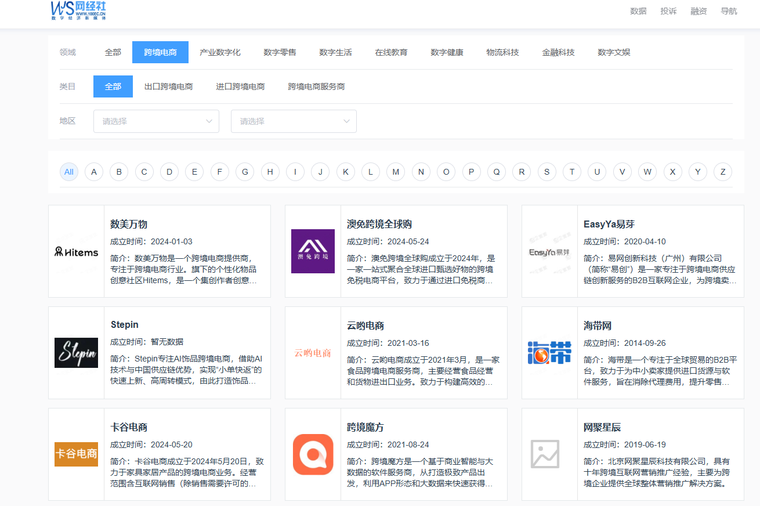Open 融资 in the top navigation
This screenshot has width=760, height=506.
click(x=699, y=11)
